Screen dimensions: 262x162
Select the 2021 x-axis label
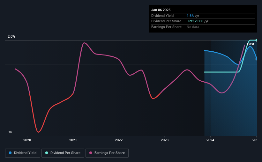[73, 140]
